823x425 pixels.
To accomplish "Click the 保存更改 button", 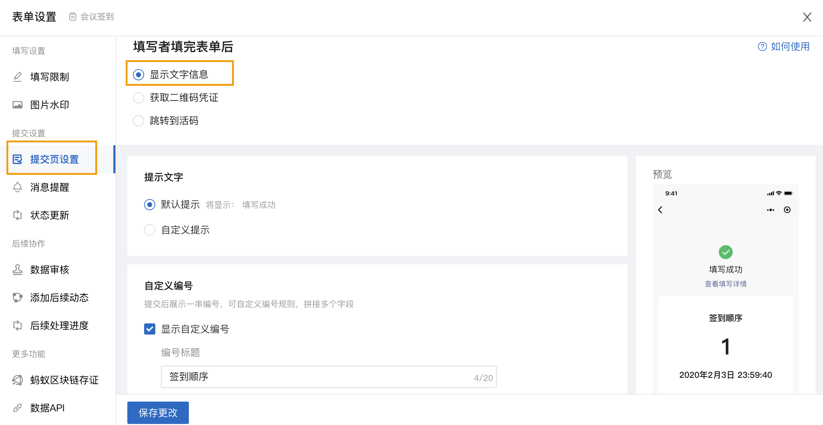I will click(158, 413).
